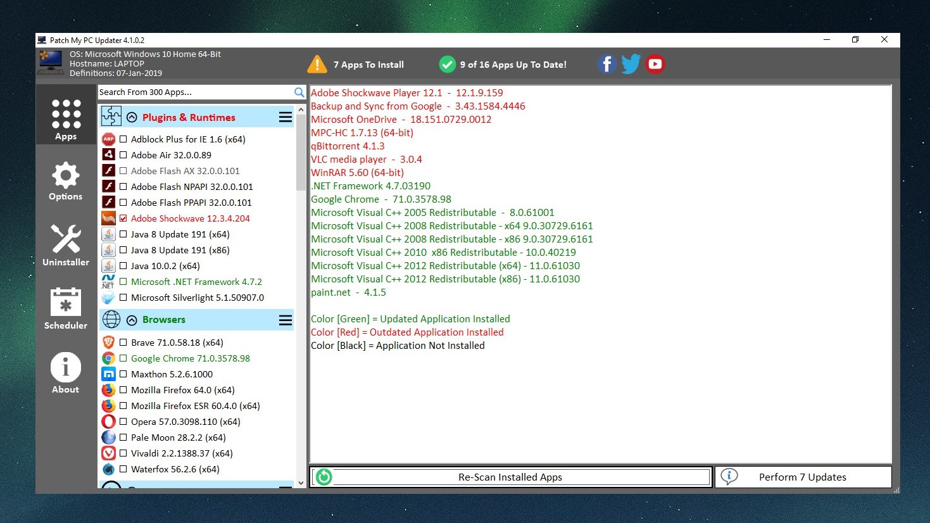
Task: Select the WinRAR 5.60 (64-bit) line
Action: (357, 173)
